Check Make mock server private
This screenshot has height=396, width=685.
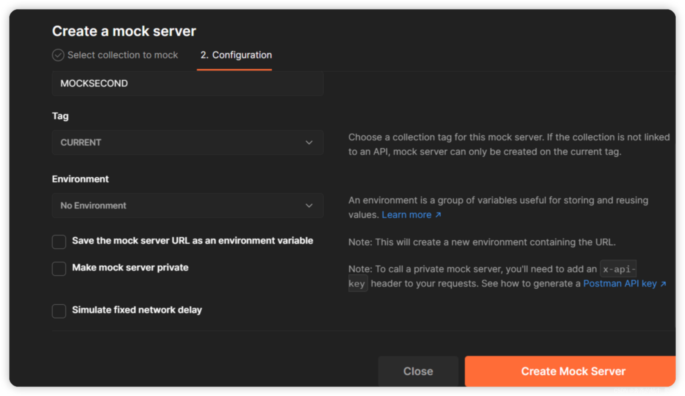59,268
